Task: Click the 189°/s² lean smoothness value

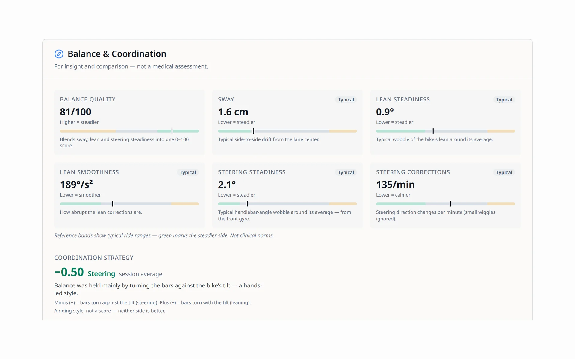Action: point(76,184)
